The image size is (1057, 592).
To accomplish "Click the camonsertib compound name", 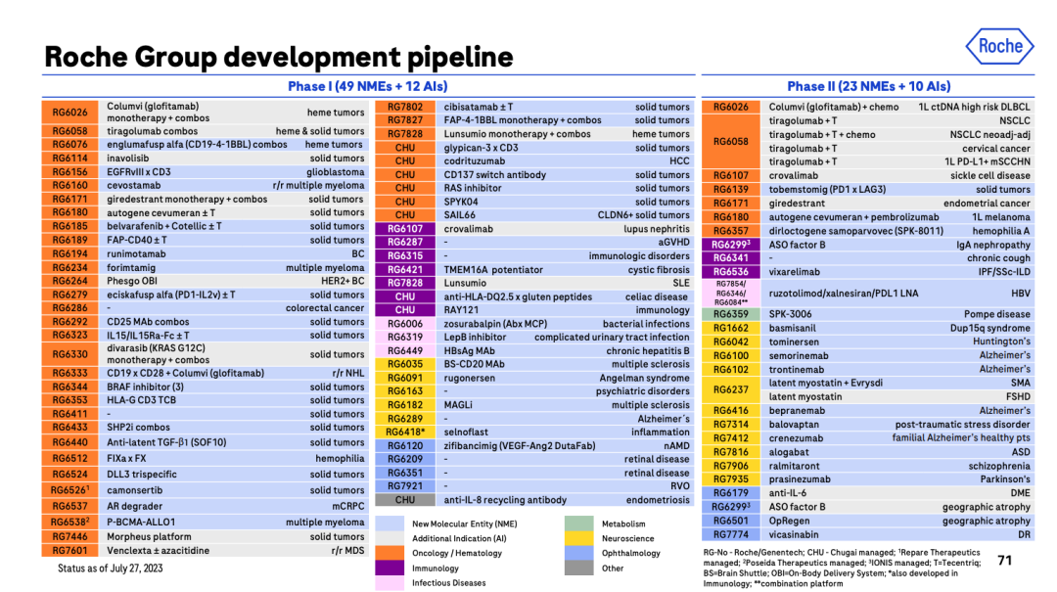I will point(134,490).
